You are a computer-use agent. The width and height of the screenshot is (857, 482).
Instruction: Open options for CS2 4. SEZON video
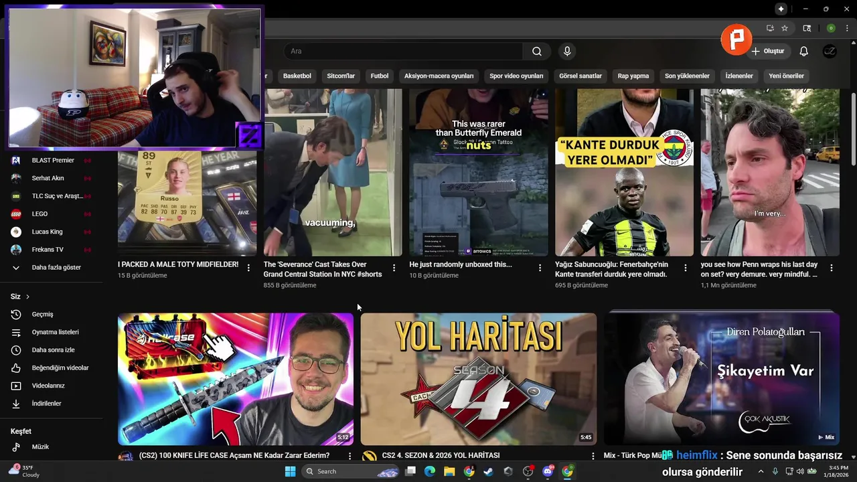593,456
